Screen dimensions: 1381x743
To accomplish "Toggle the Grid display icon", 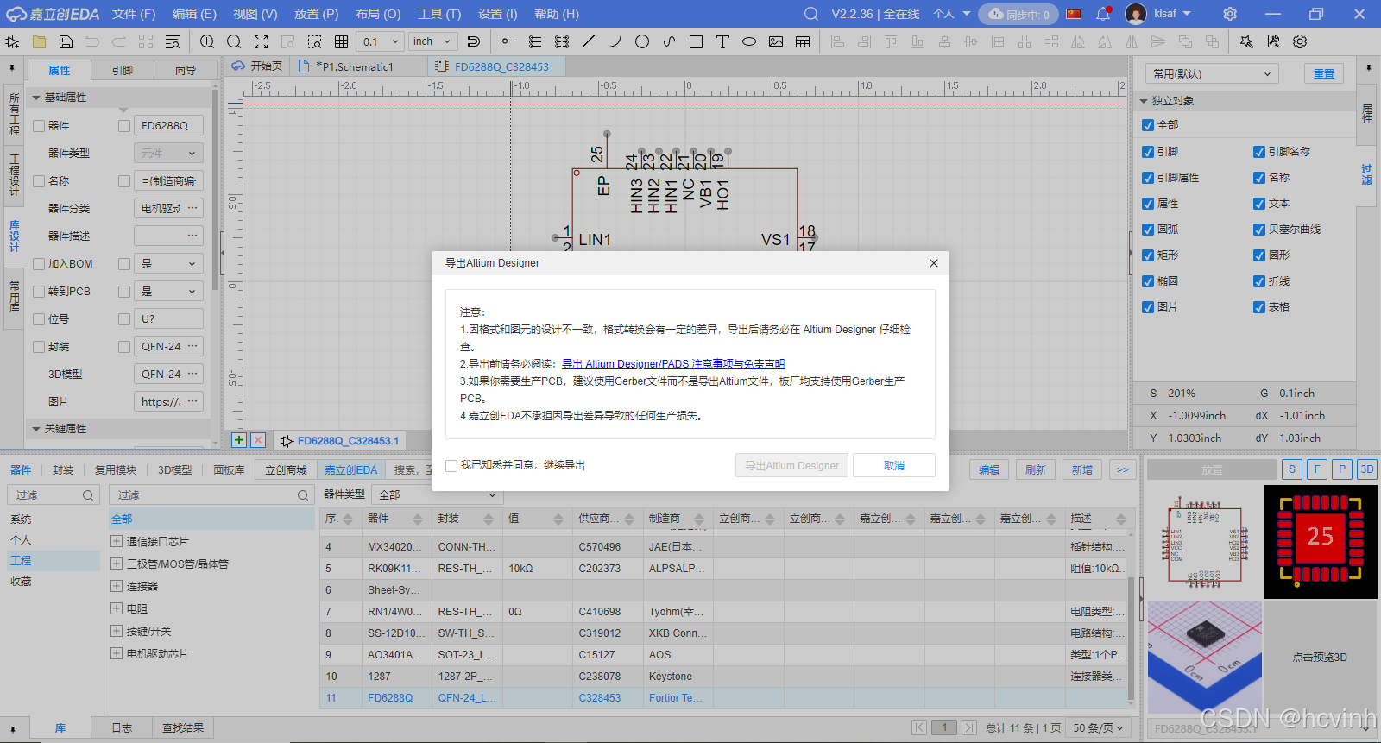I will pyautogui.click(x=342, y=41).
